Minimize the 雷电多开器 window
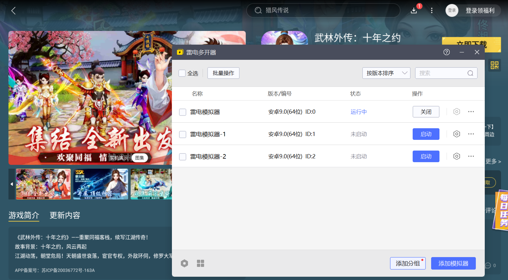508x280 pixels. 462,52
